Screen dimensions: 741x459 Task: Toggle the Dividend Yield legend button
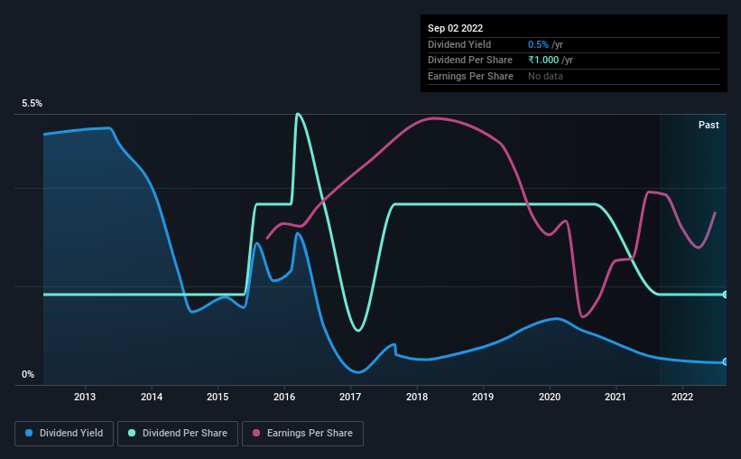point(64,434)
